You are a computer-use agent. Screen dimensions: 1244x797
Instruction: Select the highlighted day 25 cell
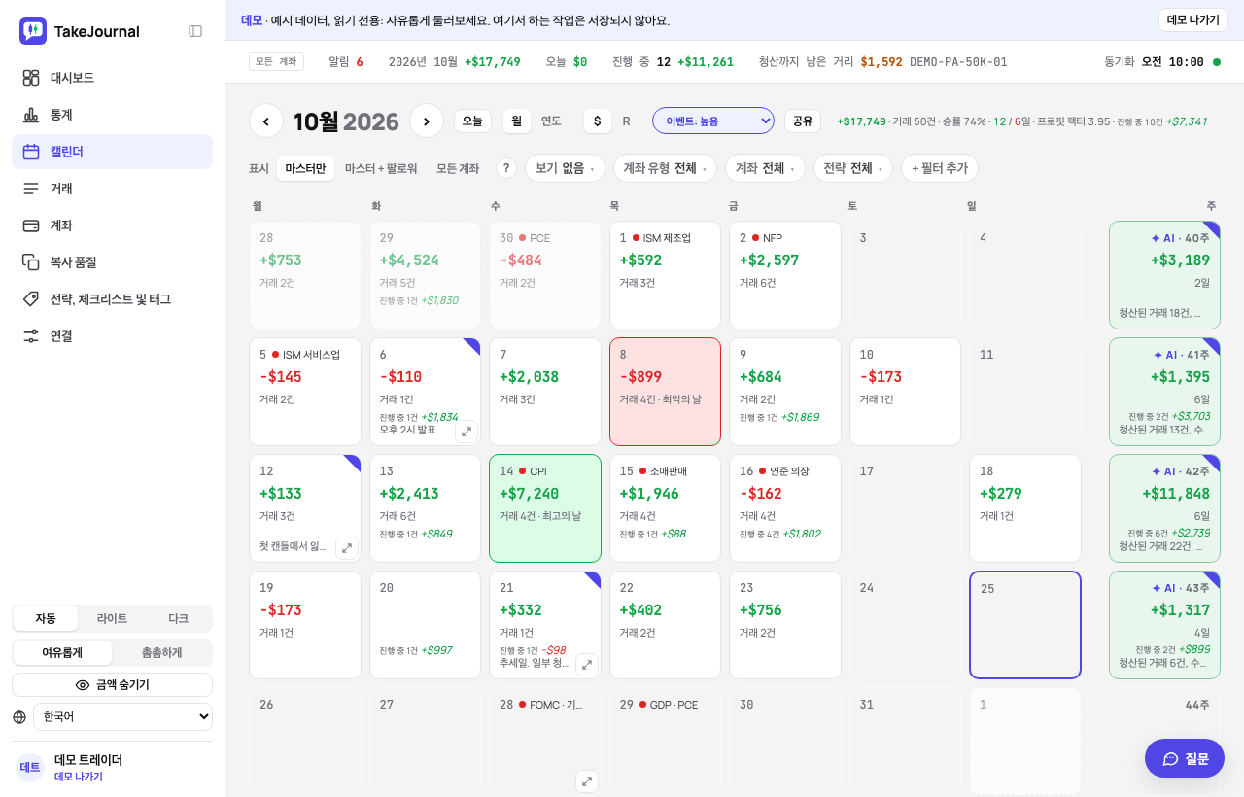pyautogui.click(x=1025, y=625)
